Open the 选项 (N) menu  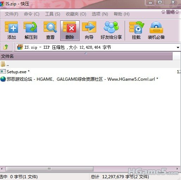[x=100, y=14]
